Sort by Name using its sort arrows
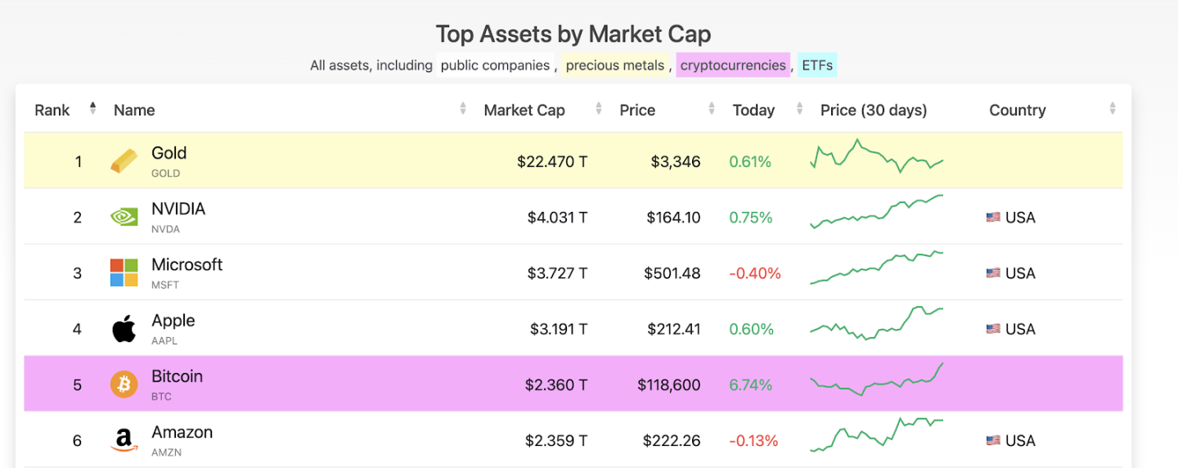 (x=463, y=109)
